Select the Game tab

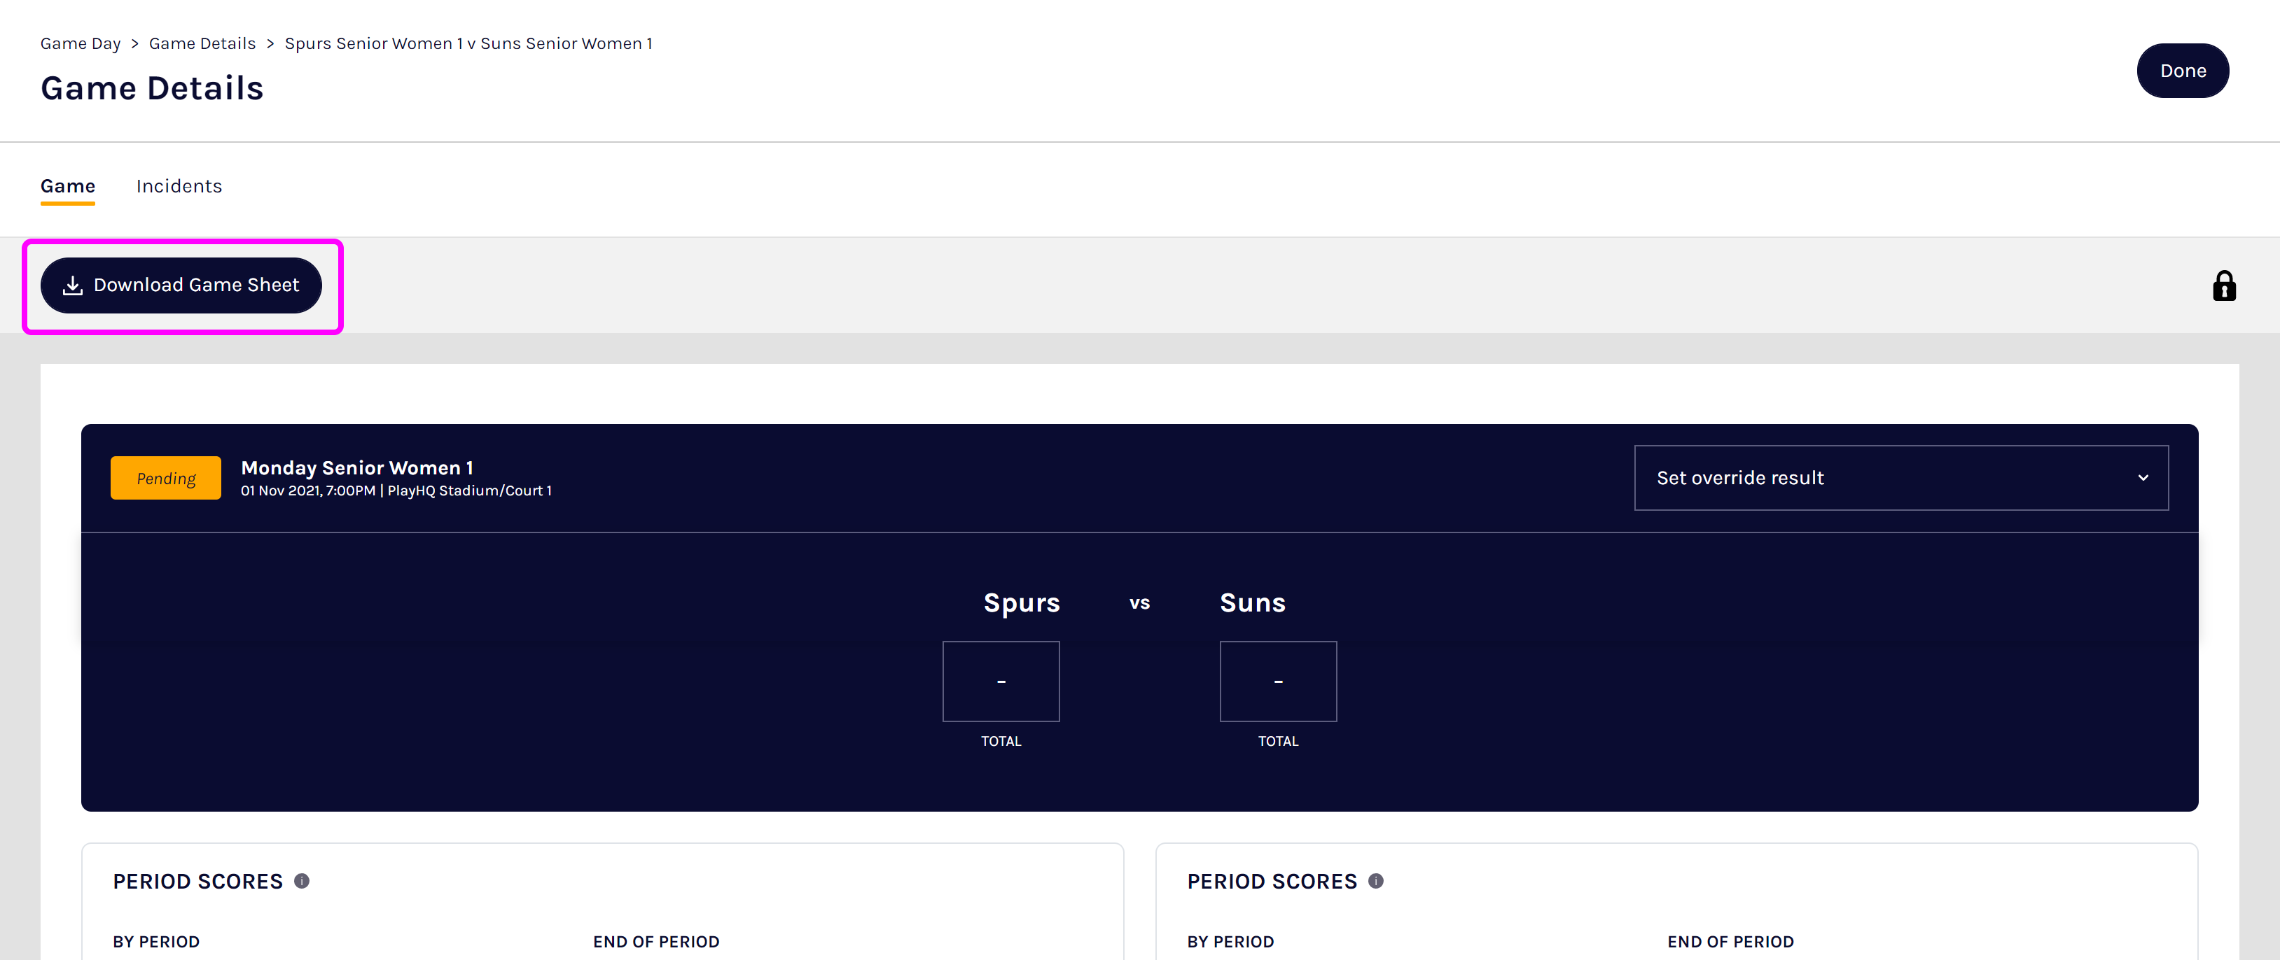click(67, 186)
